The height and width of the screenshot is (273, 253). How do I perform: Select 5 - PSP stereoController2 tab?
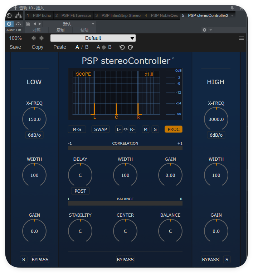pos(205,15)
